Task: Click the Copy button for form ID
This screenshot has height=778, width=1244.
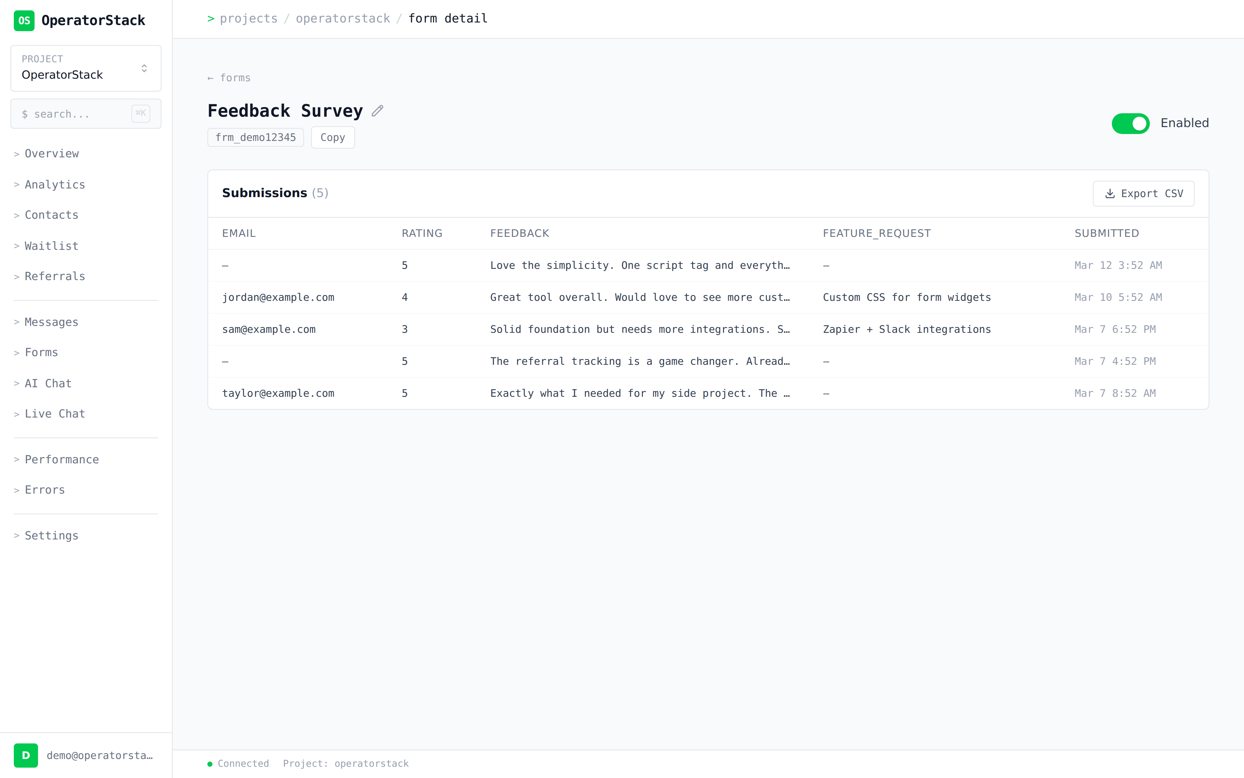Action: (x=332, y=137)
